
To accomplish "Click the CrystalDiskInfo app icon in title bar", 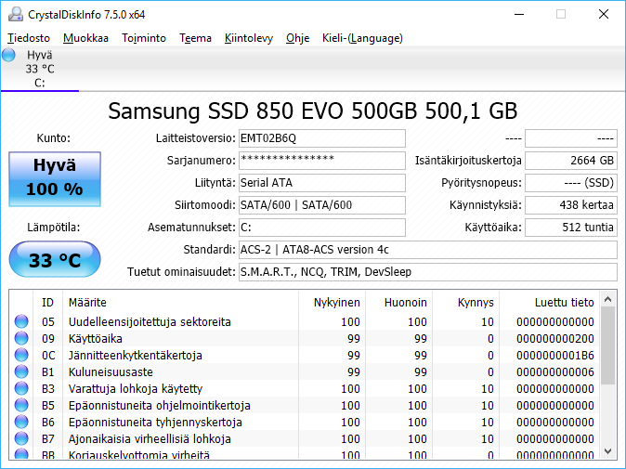I will click(16, 14).
